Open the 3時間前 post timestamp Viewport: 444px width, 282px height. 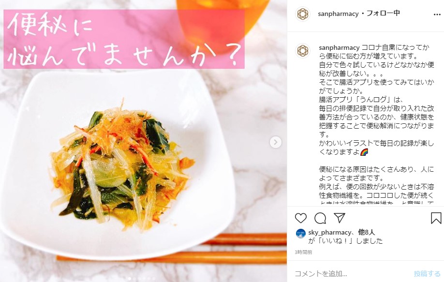[303, 252]
